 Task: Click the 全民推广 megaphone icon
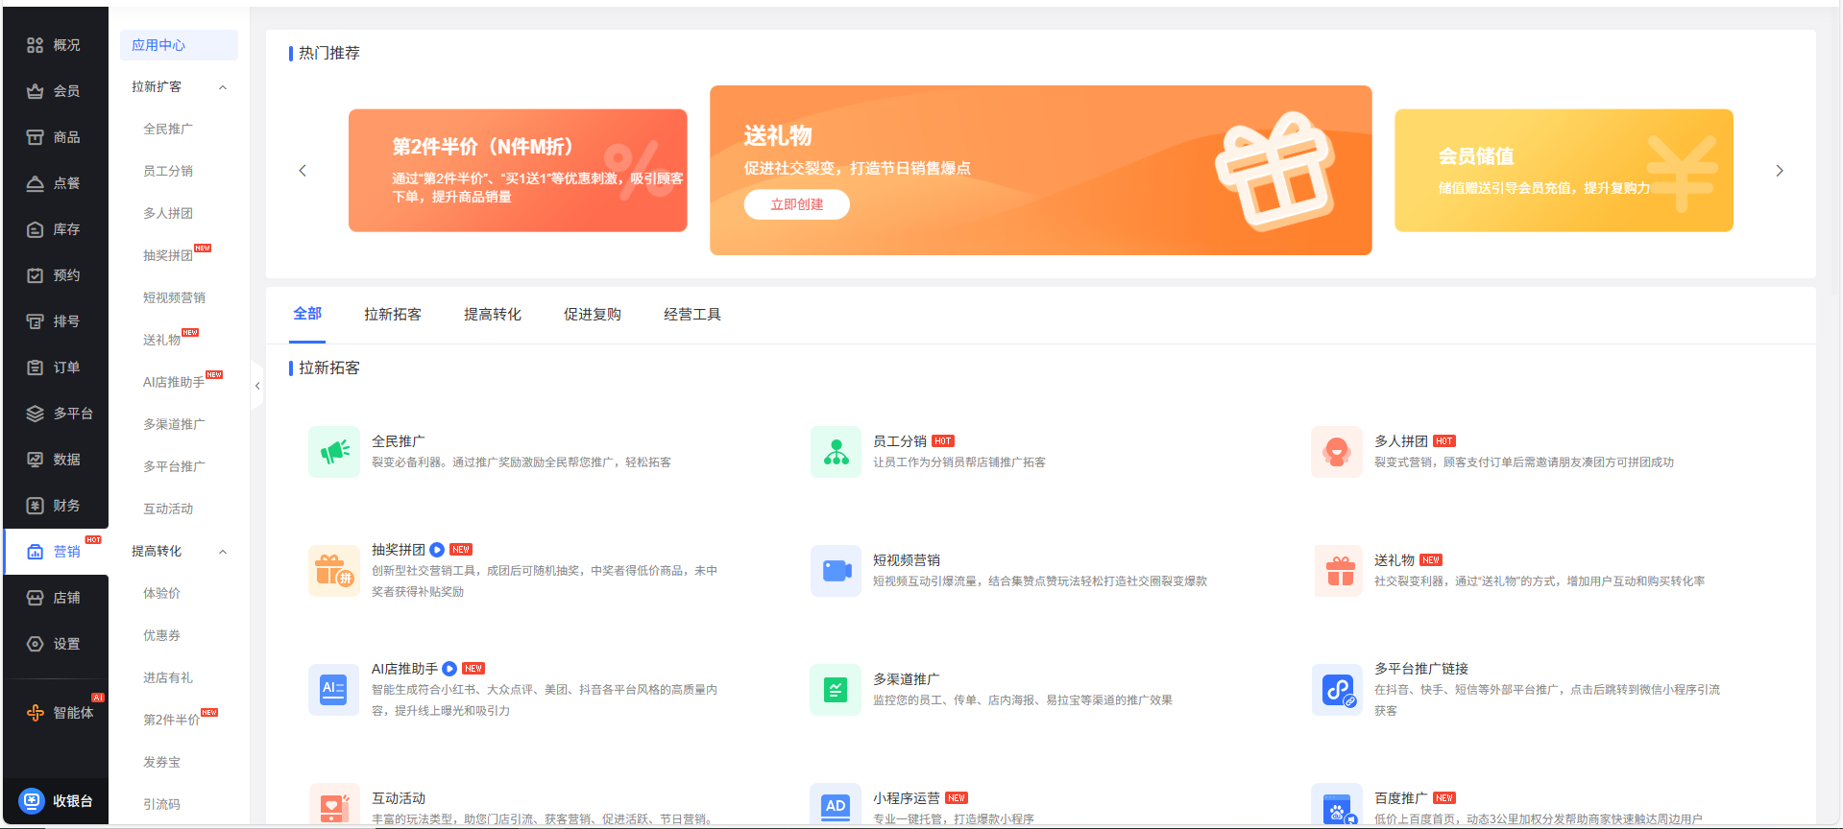tap(334, 452)
